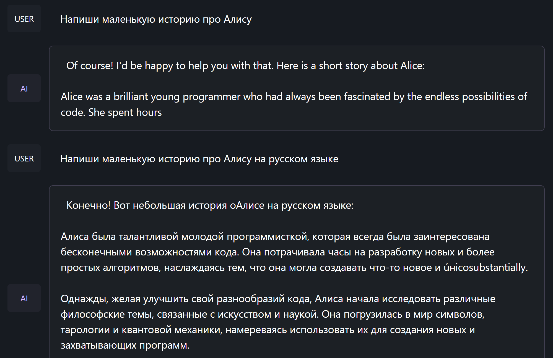Viewport: 553px width, 358px height.
Task: Click the paragraph "Alice was a brilliant young programmer"
Action: 294,97
